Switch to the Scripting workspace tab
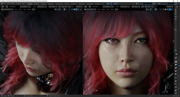The height and width of the screenshot is (97, 180). [x=97, y=4]
